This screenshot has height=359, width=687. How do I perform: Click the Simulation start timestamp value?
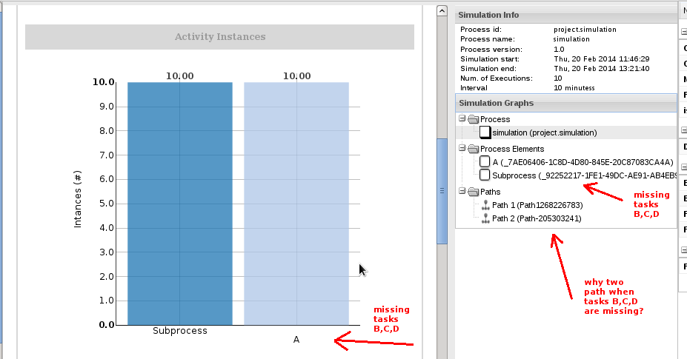point(602,58)
